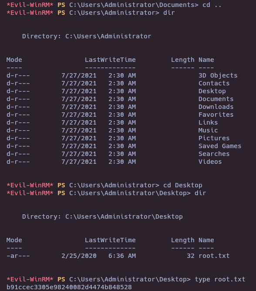Select the 3D Objects directory name
The height and width of the screenshot is (291, 256).
218,75
